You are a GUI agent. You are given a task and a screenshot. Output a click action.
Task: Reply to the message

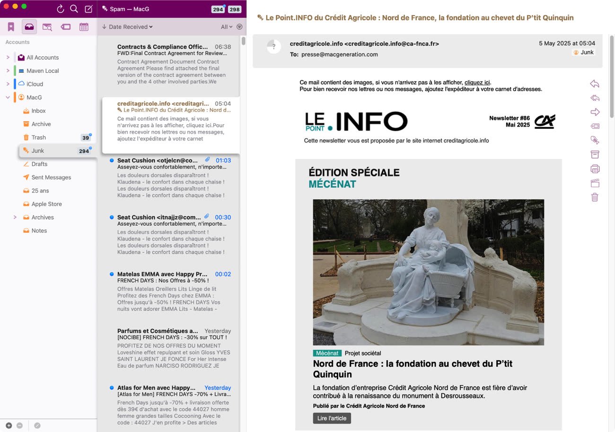tap(595, 84)
